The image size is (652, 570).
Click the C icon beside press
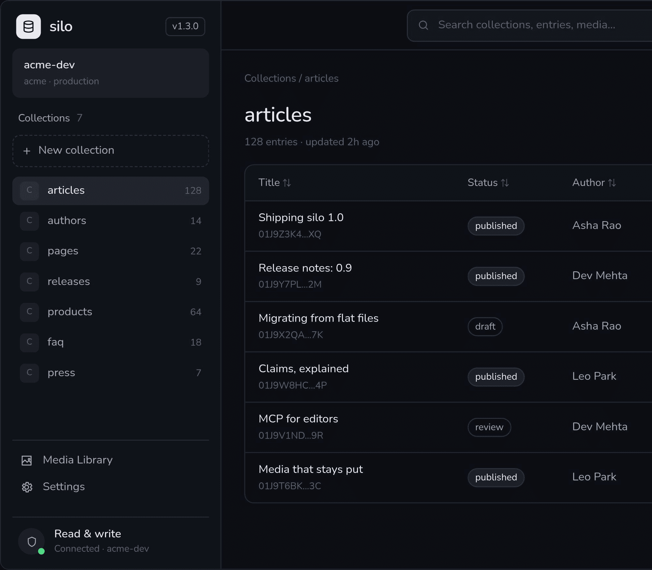pos(29,373)
